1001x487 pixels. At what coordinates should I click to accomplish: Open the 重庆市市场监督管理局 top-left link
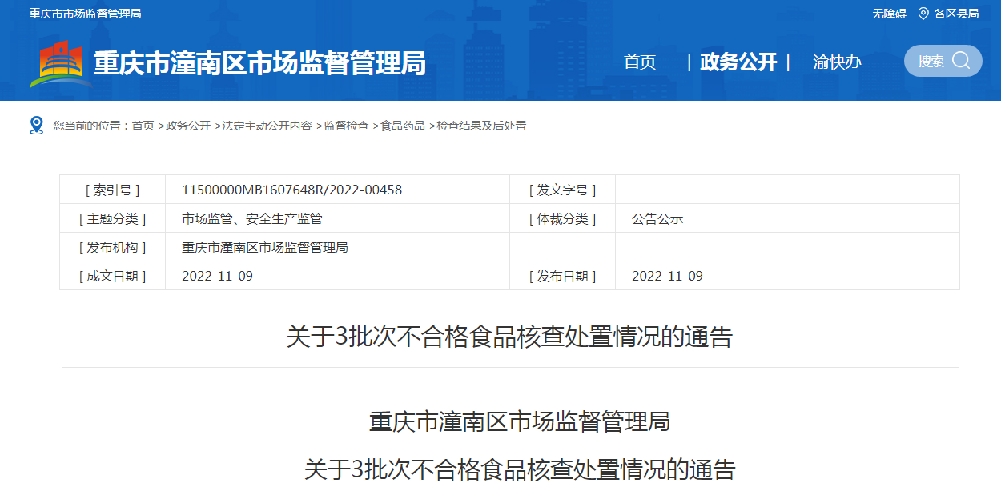point(86,14)
